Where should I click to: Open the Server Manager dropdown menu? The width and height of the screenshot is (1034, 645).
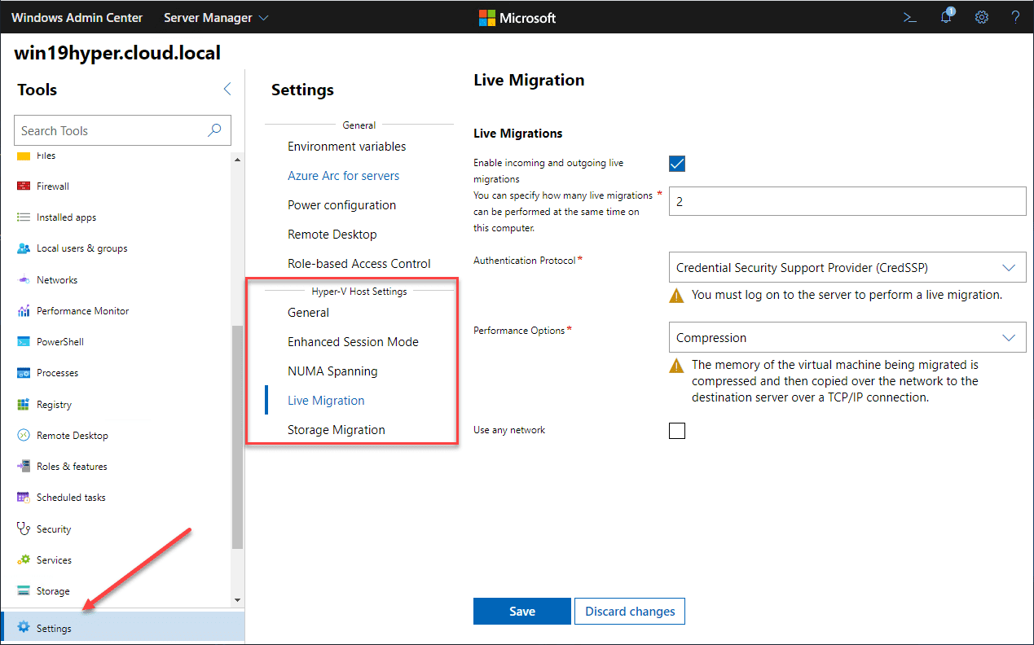216,17
